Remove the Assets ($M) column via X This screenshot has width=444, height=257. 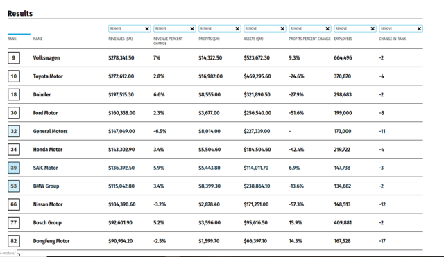(282, 29)
